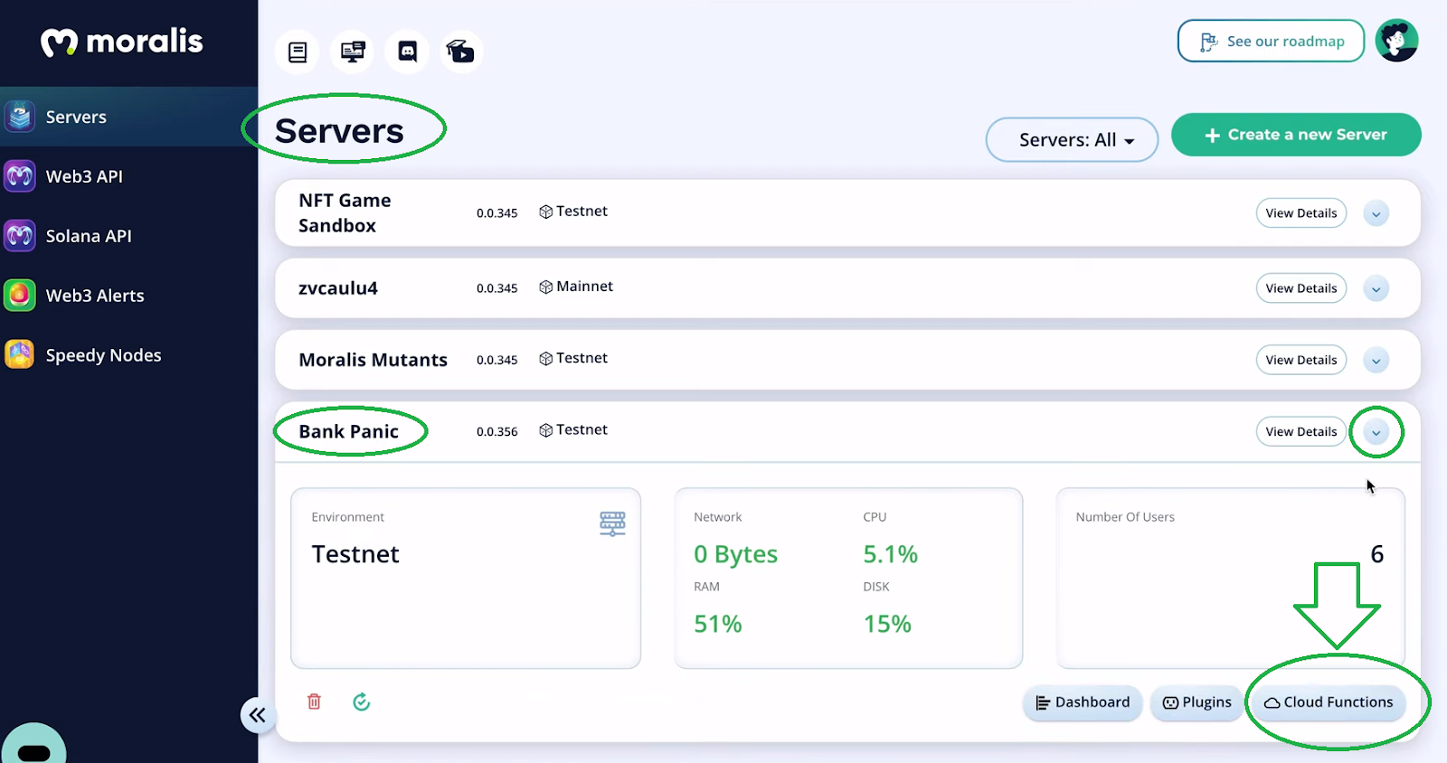This screenshot has width=1447, height=763.
Task: Go to Servers in sidebar
Action: pos(128,117)
